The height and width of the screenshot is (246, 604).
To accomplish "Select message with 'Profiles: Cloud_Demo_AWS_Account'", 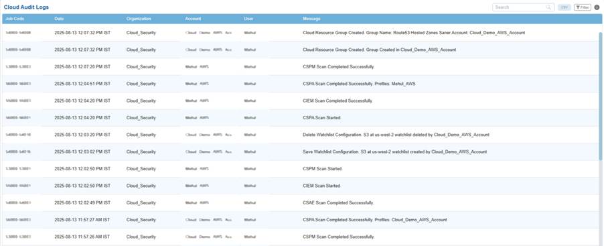I will (x=375, y=219).
